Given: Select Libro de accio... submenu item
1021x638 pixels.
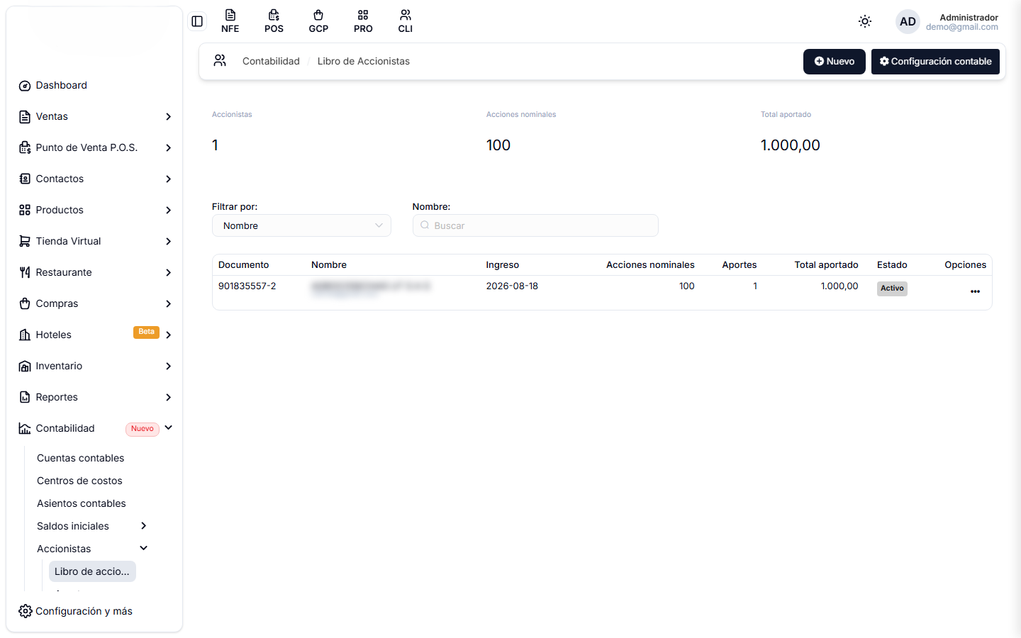Looking at the screenshot, I should [x=92, y=571].
